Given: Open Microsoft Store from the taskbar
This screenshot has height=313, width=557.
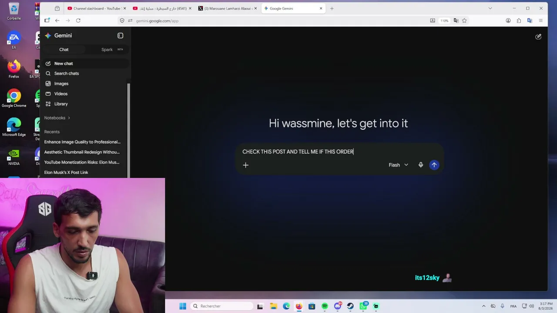Looking at the screenshot, I should pyautogui.click(x=312, y=306).
